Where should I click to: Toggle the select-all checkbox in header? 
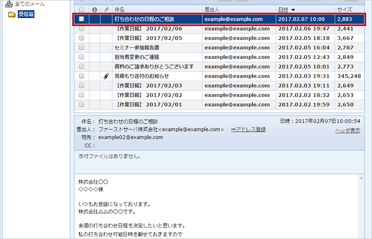[81, 10]
